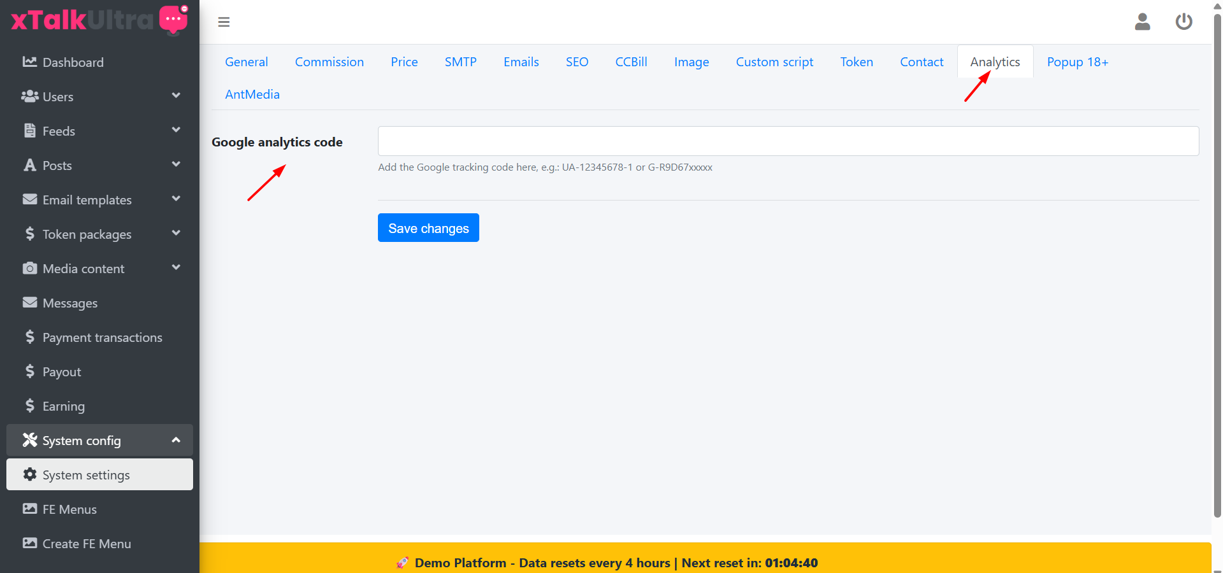Collapse the System config section
This screenshot has width=1223, height=573.
pos(176,440)
